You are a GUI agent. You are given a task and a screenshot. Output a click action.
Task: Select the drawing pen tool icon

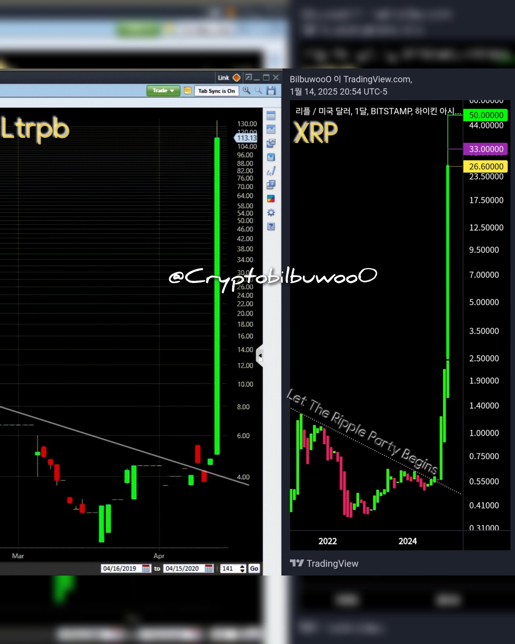coord(271,171)
